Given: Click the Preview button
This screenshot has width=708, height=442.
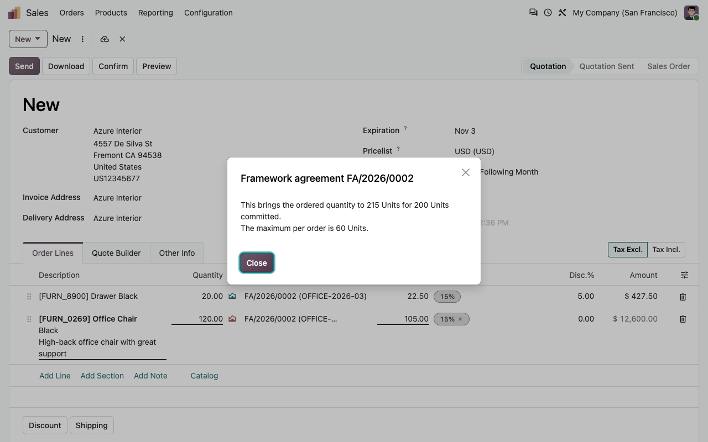Looking at the screenshot, I should coord(157,66).
